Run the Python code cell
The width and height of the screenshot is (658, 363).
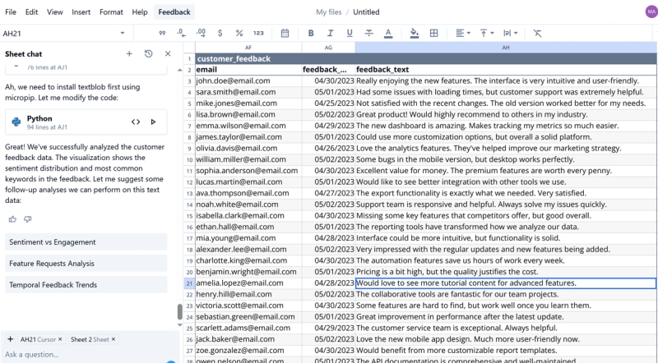coord(153,122)
